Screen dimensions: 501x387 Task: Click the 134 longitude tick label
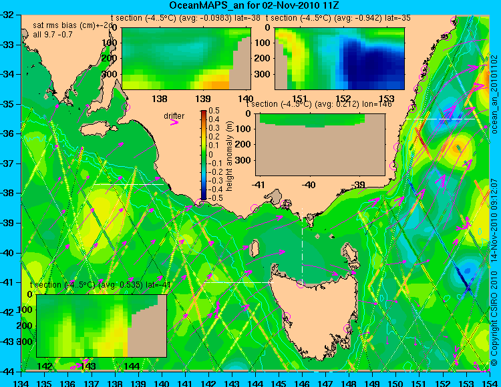(21, 383)
